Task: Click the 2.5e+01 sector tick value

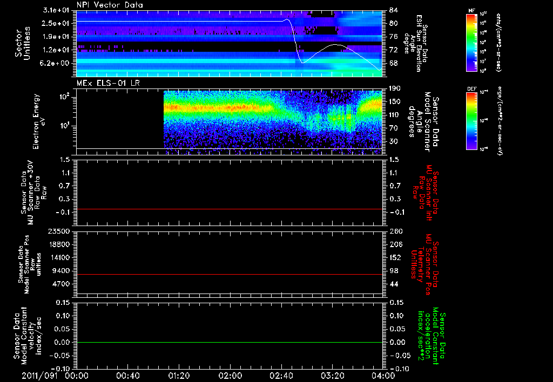Action: coord(56,23)
